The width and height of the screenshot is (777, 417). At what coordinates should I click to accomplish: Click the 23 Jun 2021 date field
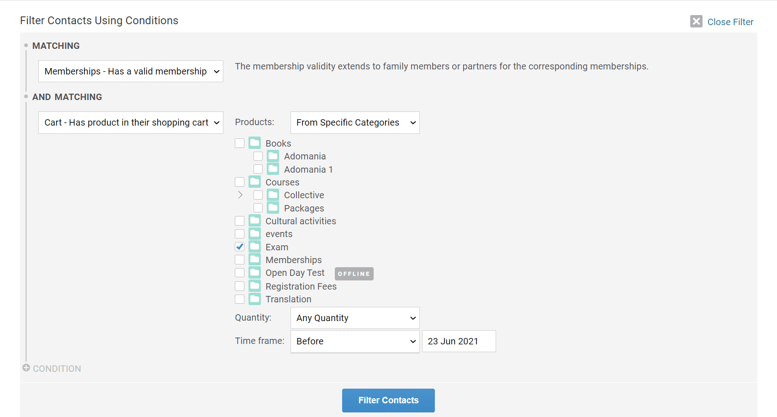tap(459, 341)
